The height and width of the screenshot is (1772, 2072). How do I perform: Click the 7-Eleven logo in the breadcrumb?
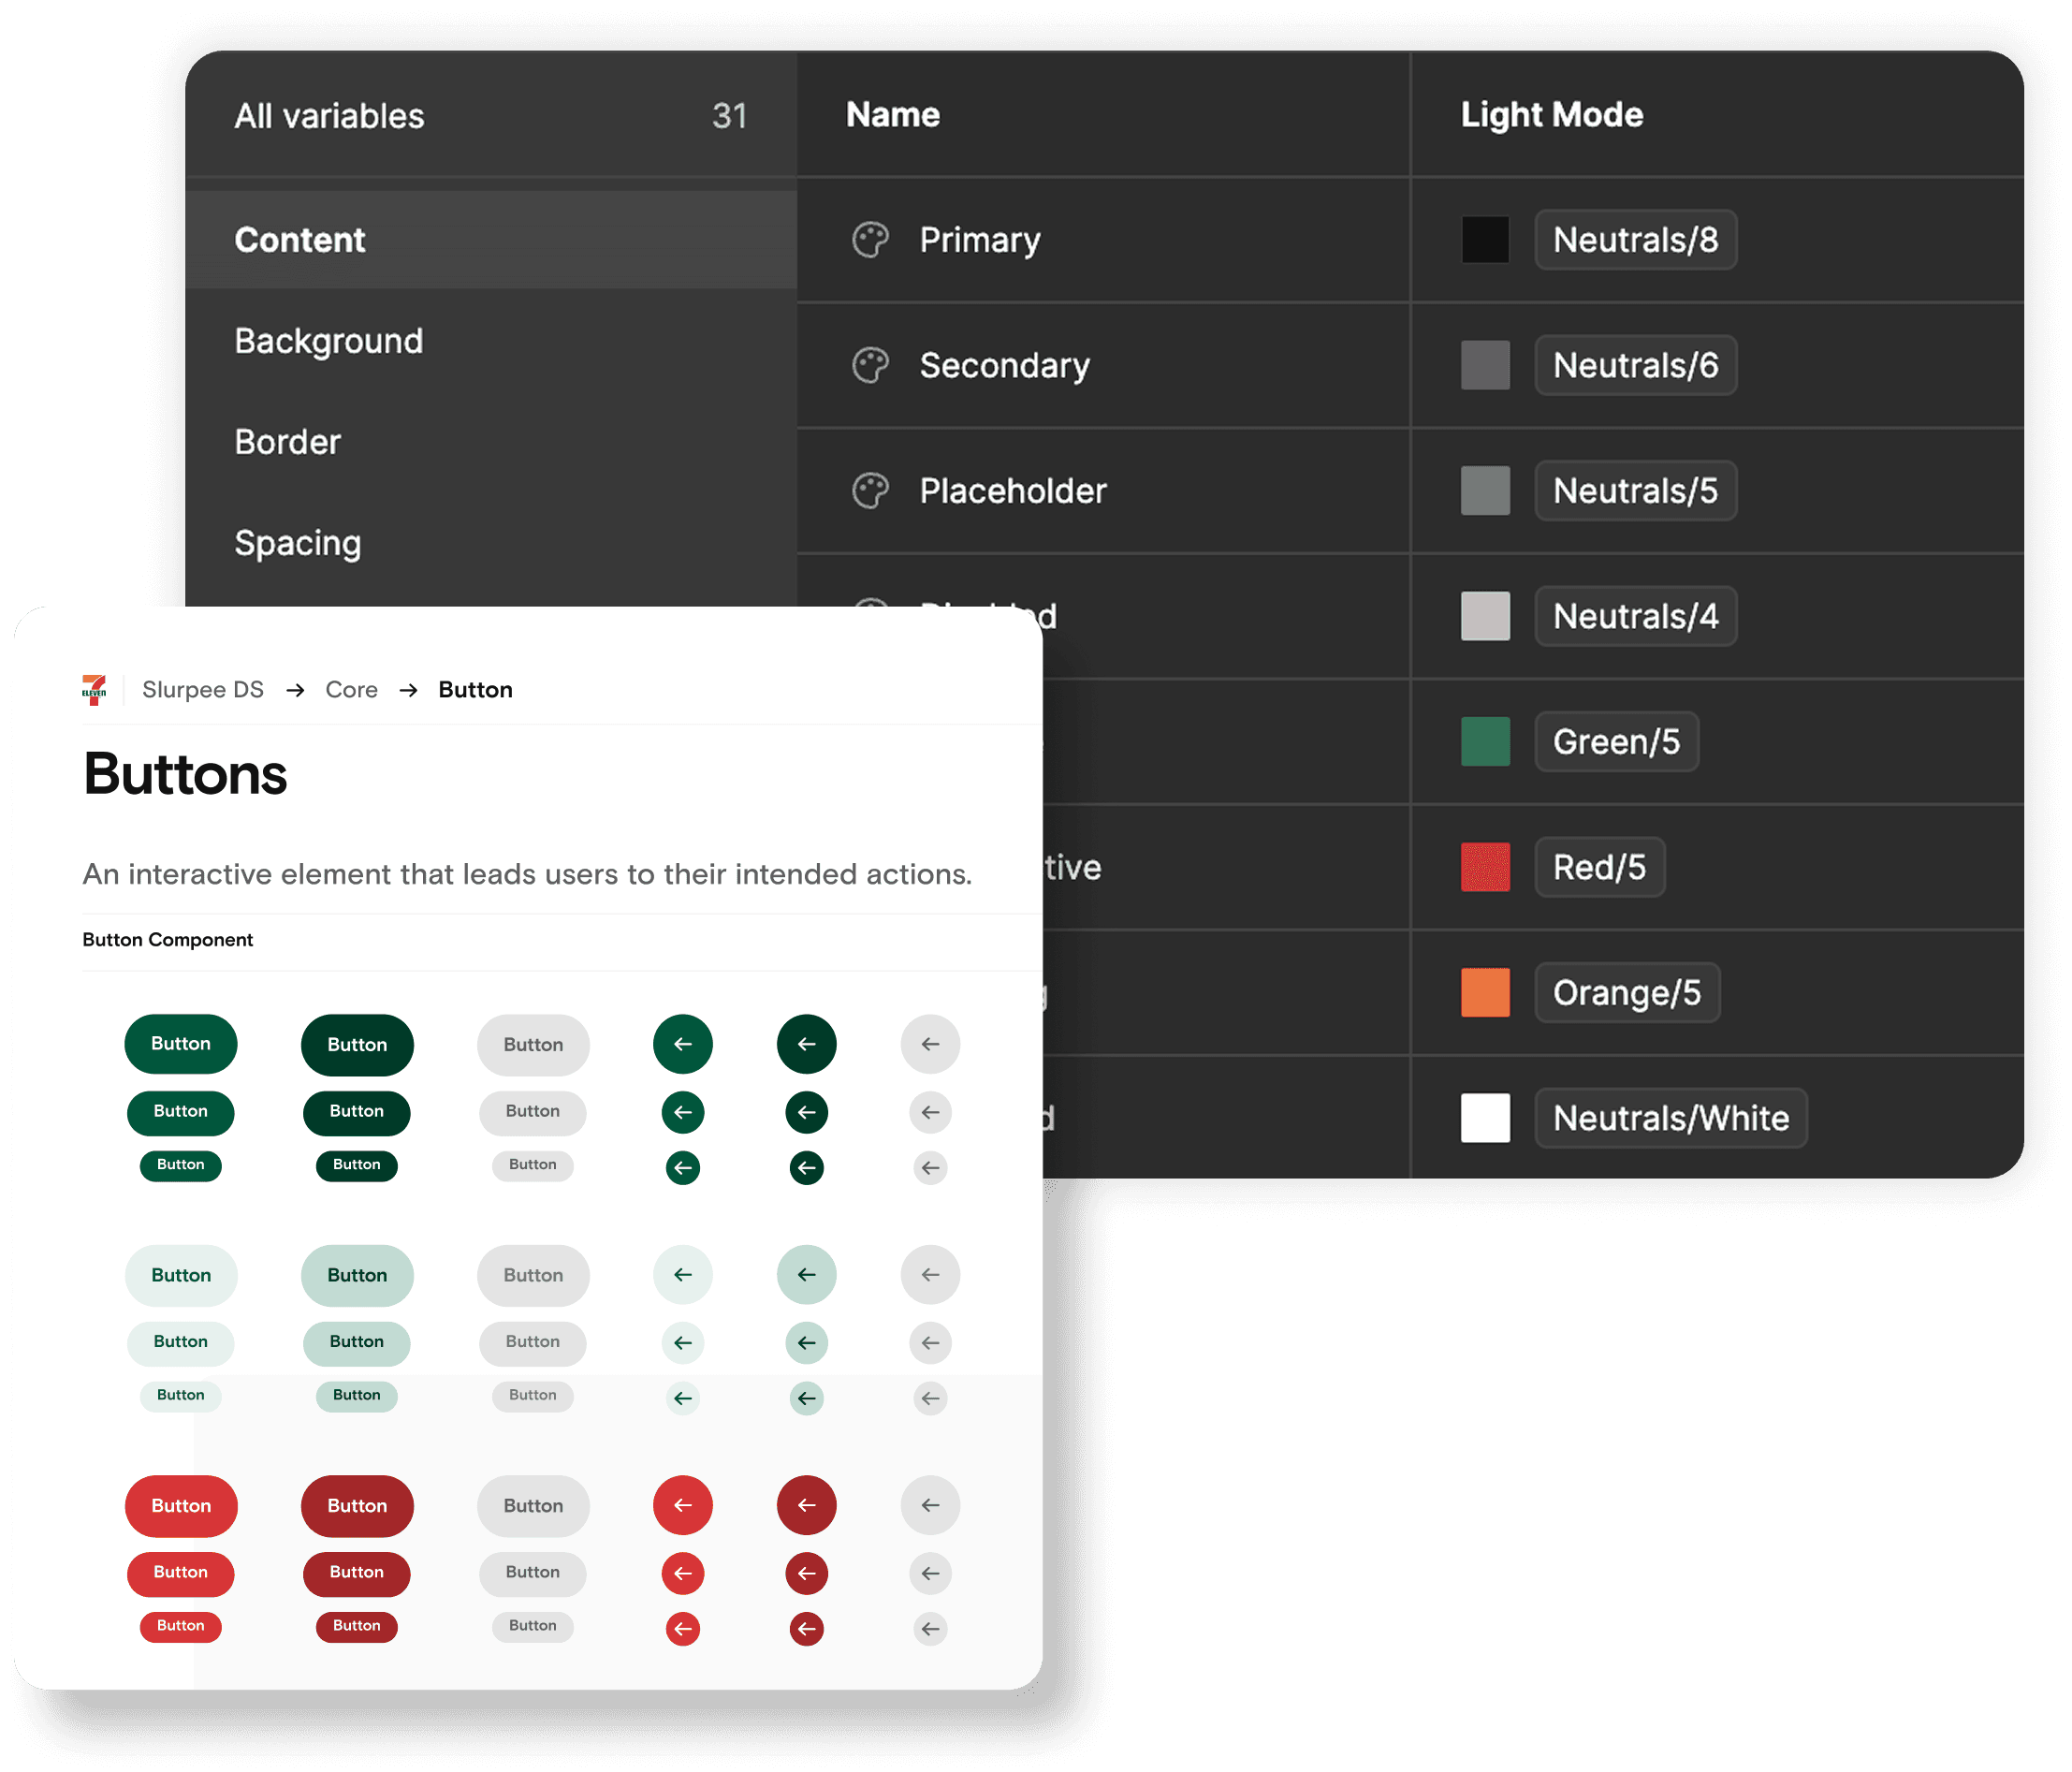95,689
